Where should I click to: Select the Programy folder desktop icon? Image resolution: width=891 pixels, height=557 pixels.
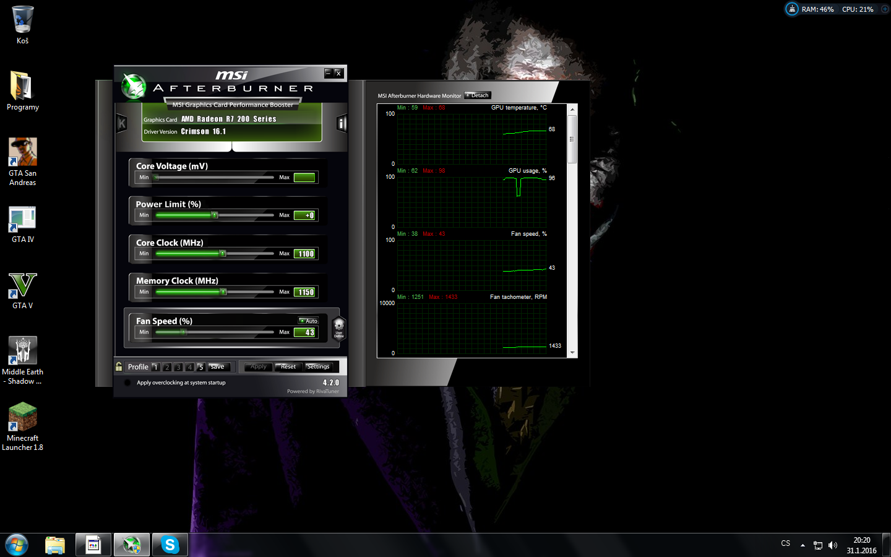[x=22, y=90]
